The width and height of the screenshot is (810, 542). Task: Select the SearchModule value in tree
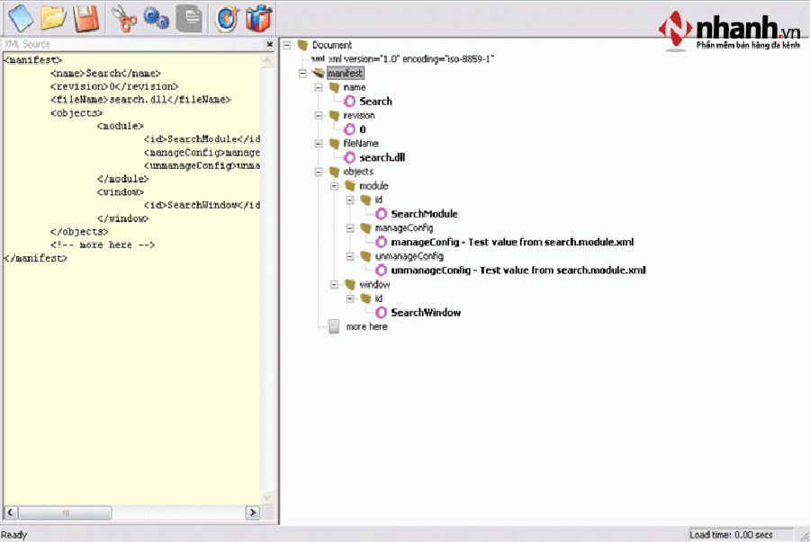point(424,214)
